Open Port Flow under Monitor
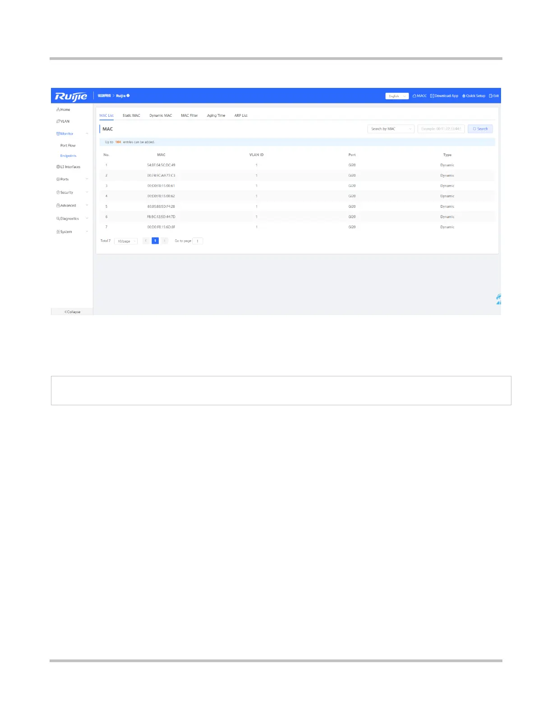Image resolution: width=552 pixels, height=714 pixels. 68,146
